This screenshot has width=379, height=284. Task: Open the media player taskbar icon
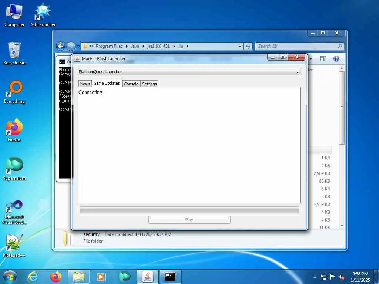click(x=101, y=277)
